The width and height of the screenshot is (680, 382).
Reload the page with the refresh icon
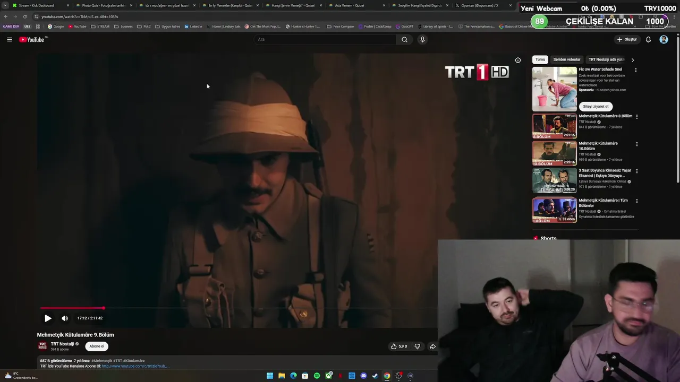coord(25,16)
